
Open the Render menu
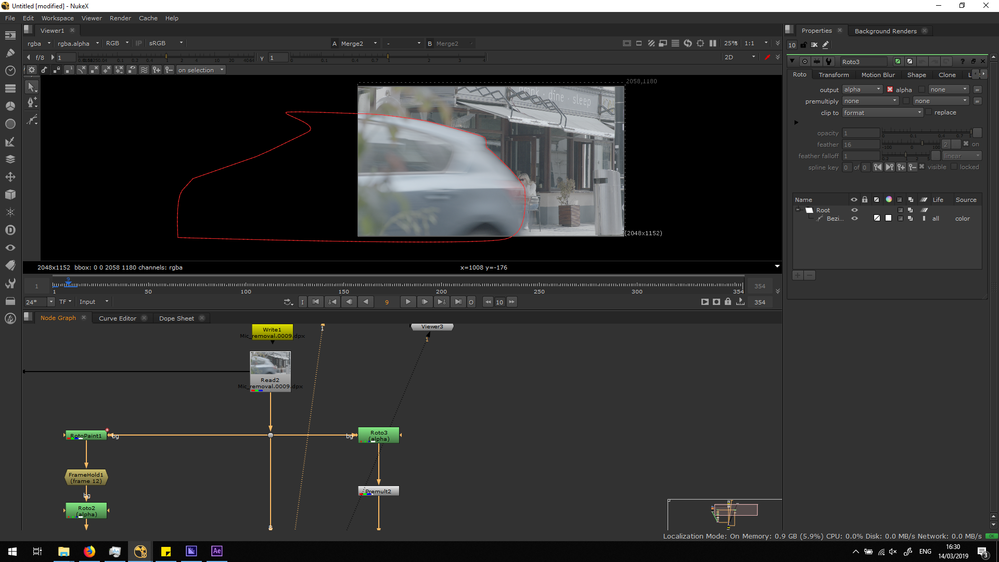point(120,18)
